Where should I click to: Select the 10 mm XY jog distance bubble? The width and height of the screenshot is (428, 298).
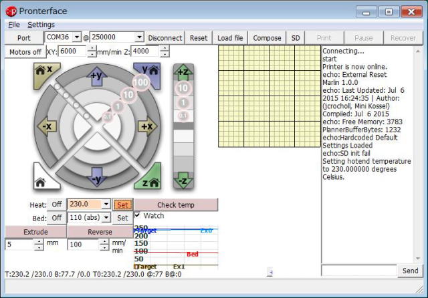[x=128, y=95]
